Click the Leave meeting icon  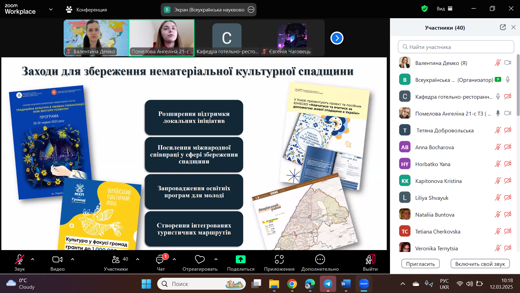point(370,260)
